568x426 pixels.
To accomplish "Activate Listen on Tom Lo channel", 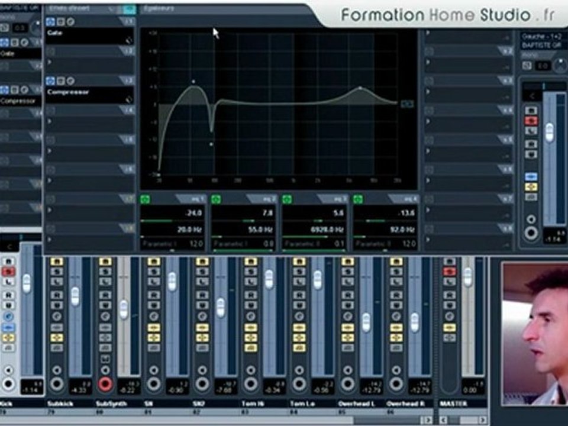I will click(x=299, y=282).
